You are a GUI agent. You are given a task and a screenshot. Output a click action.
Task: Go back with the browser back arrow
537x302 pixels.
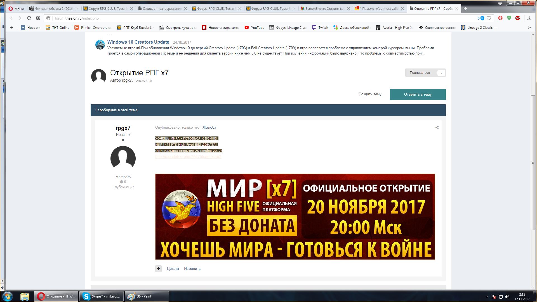tap(11, 18)
